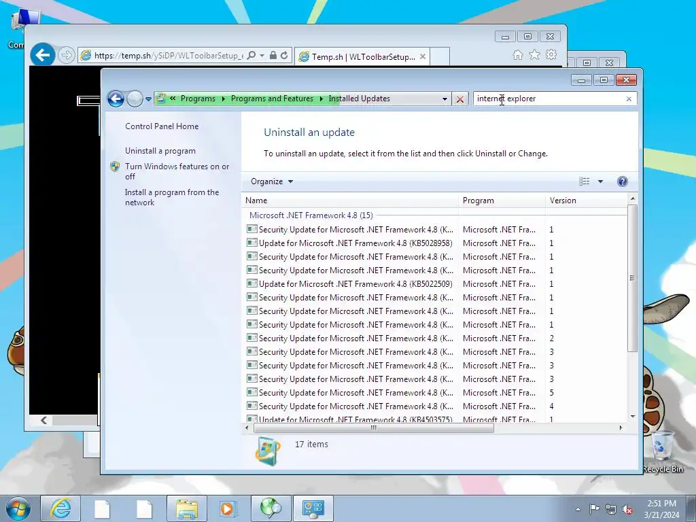Sort by Version column header
The height and width of the screenshot is (522, 696).
point(587,201)
